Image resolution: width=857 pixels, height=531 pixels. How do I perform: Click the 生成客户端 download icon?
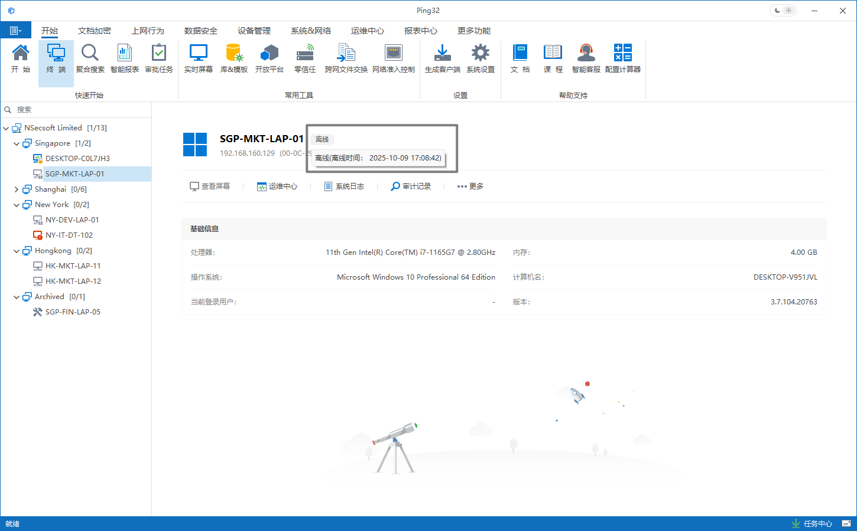(x=442, y=58)
